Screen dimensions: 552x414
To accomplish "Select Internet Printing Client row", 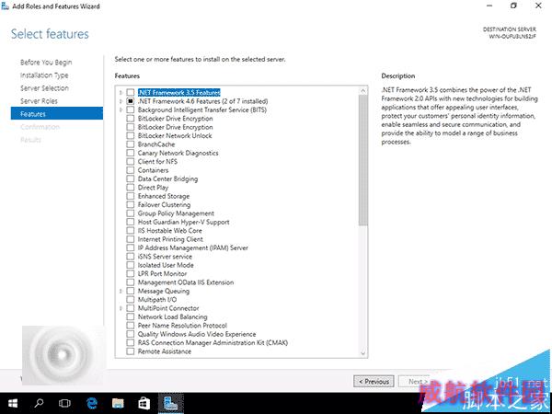I will (170, 239).
